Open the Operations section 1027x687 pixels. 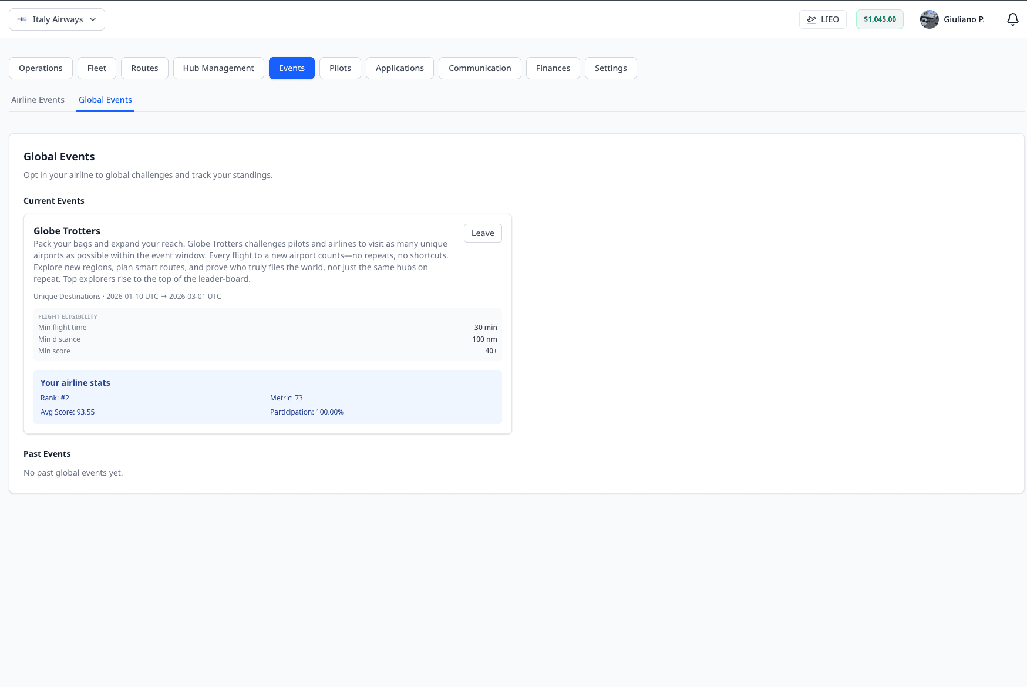tap(41, 68)
